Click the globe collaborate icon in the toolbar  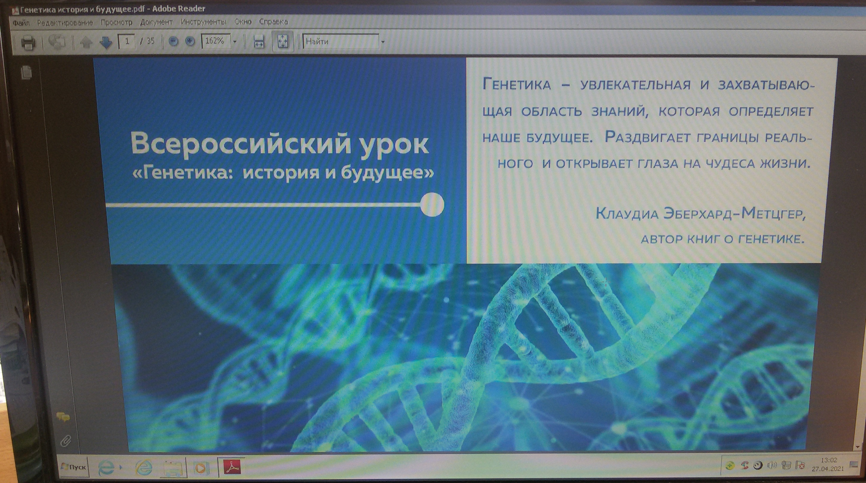(56, 42)
